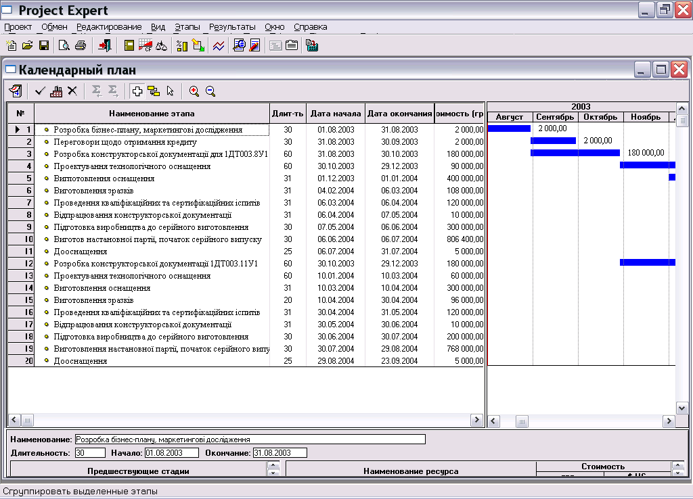Click the percent ruler icon
The width and height of the screenshot is (693, 499).
tap(181, 45)
